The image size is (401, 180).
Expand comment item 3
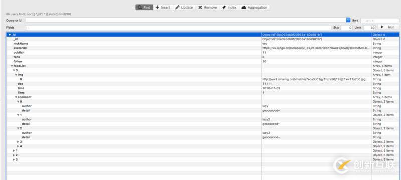tap(18, 142)
